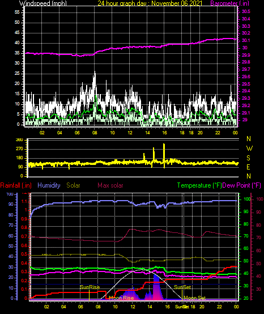264x314 pixels.
Task: Click the tallest wind direction spike near 16
Action: coord(164,156)
